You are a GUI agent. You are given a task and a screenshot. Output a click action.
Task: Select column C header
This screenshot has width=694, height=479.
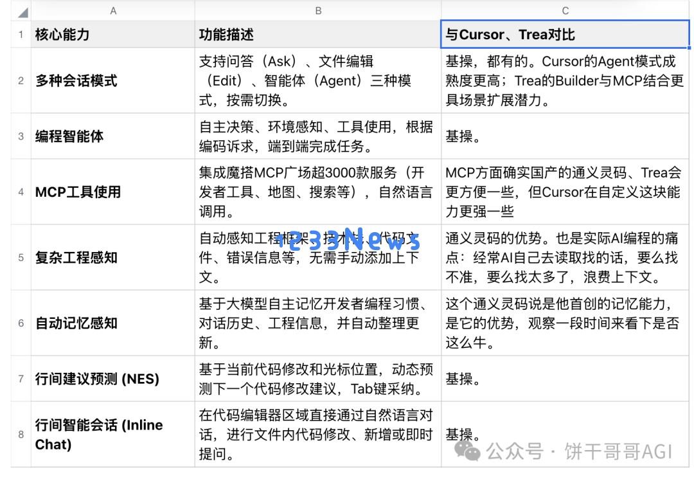(565, 11)
